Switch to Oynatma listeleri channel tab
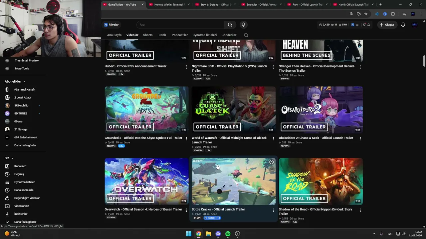 [204, 35]
